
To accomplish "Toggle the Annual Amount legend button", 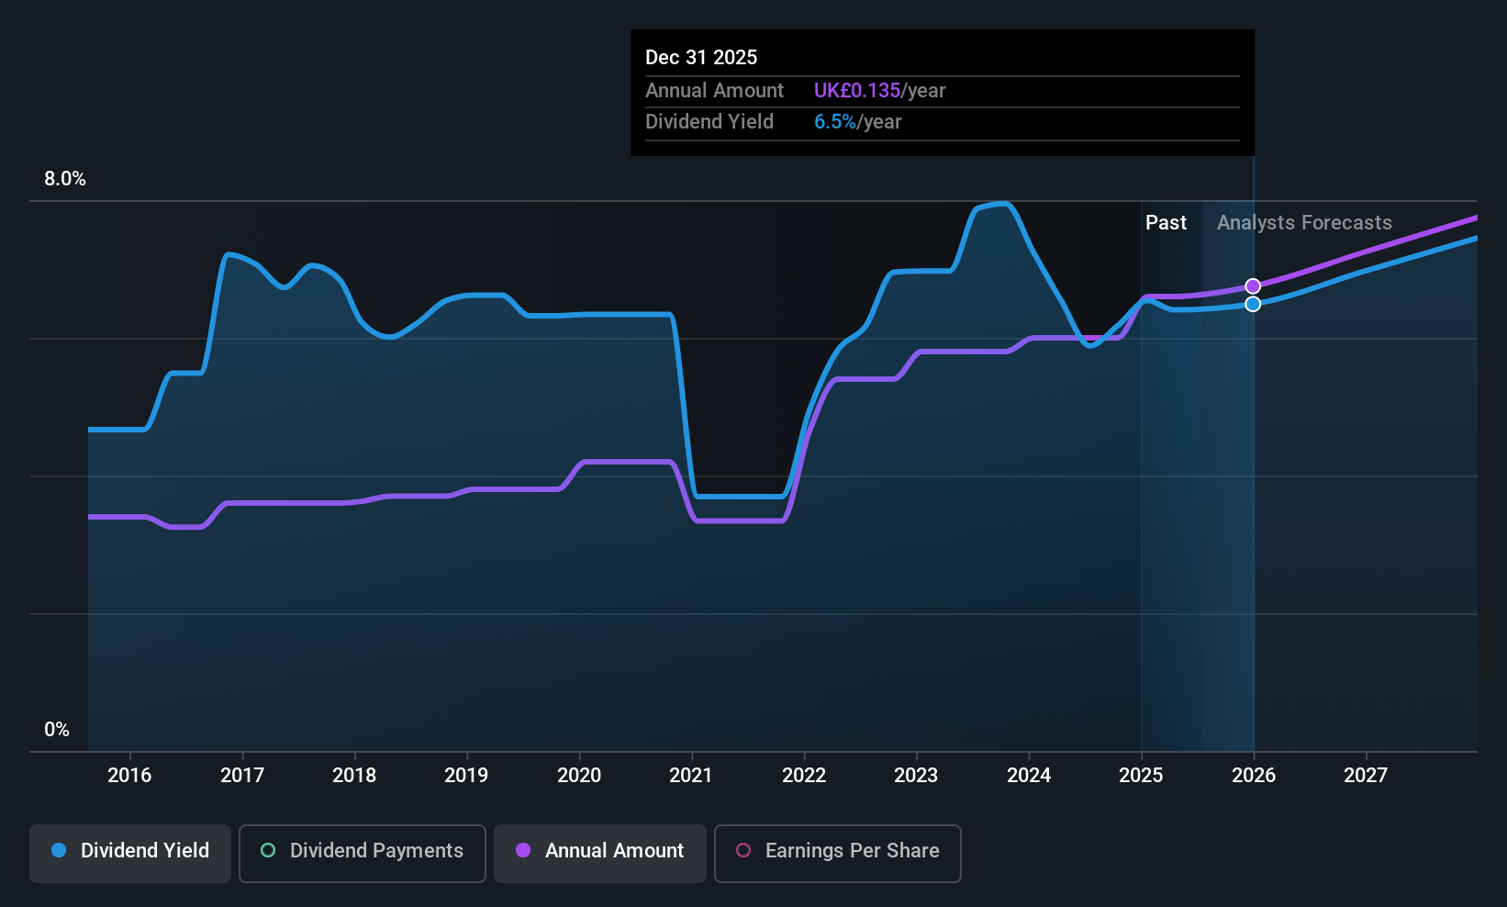I will (x=600, y=854).
